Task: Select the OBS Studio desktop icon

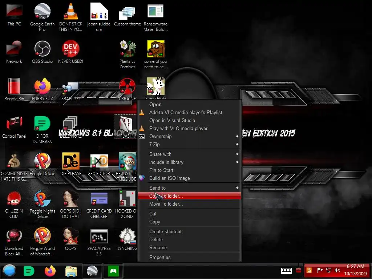Action: [x=42, y=52]
